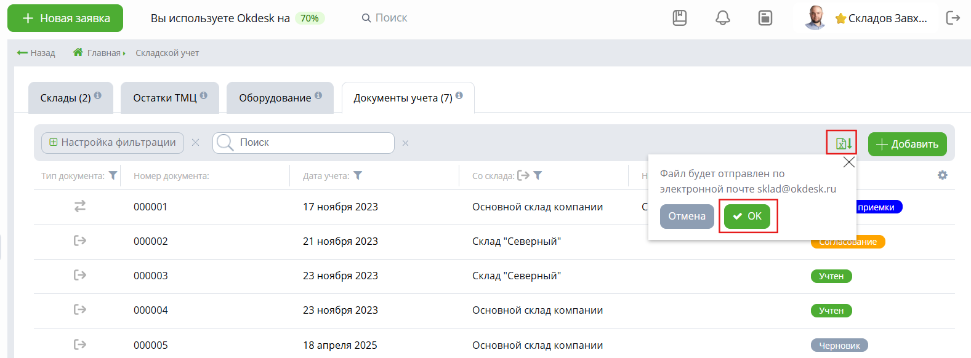Clear the filter settings with X
This screenshot has height=358, width=971.
(x=195, y=143)
